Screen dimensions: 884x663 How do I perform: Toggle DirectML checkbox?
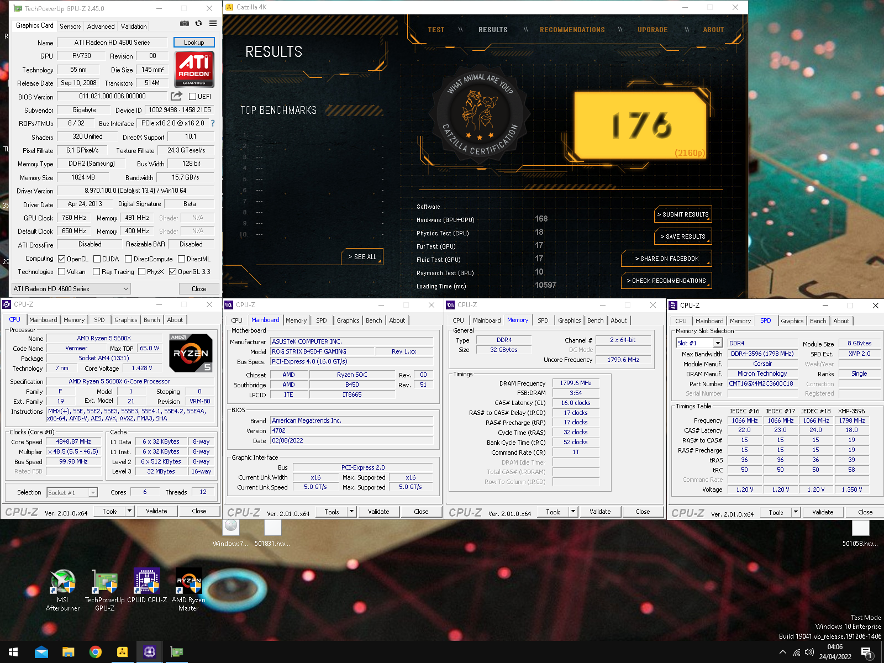coord(182,259)
